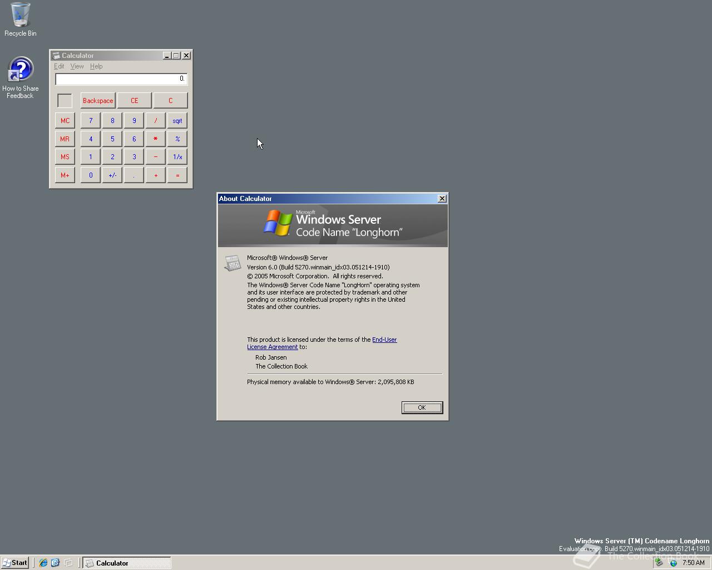Viewport: 712px width, 570px height.
Task: Open Calculator Edit menu
Action: [x=59, y=66]
